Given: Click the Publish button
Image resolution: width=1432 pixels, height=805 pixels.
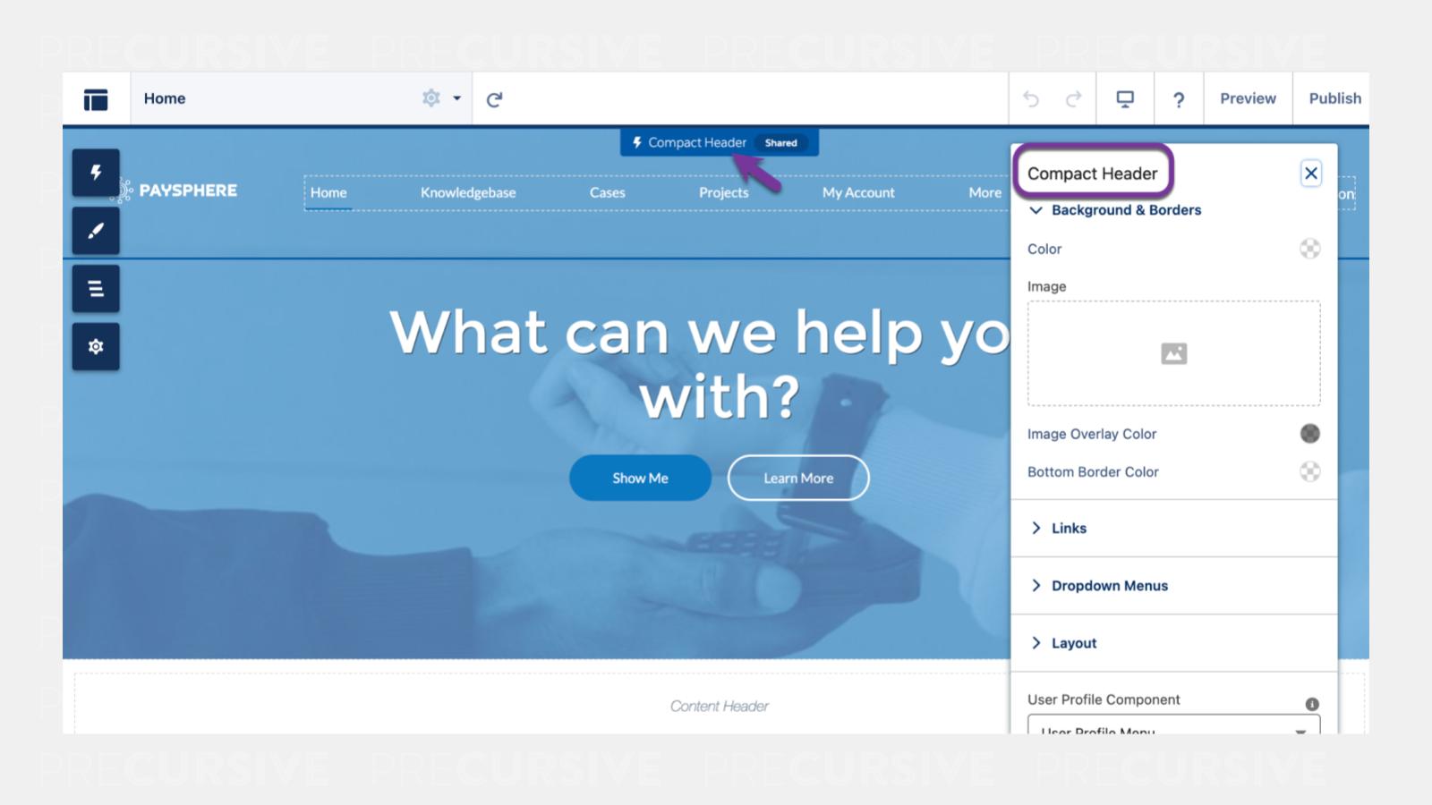Looking at the screenshot, I should (1334, 99).
